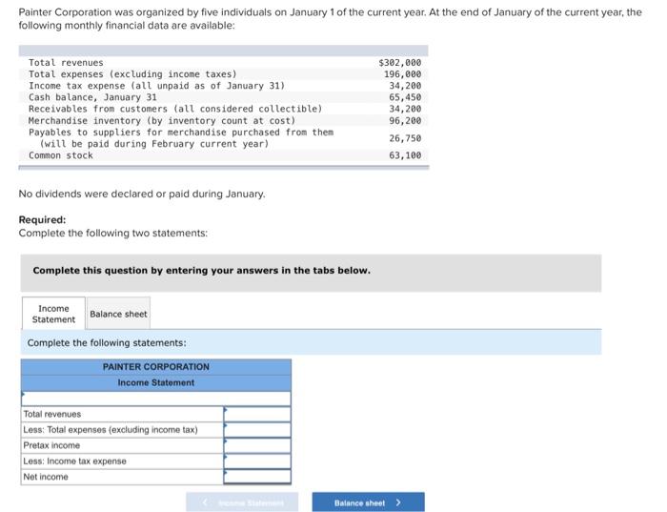Screen dimensions: 667x512
Task: Click 'Cash balance, January 31' row label
Action: [x=92, y=97]
